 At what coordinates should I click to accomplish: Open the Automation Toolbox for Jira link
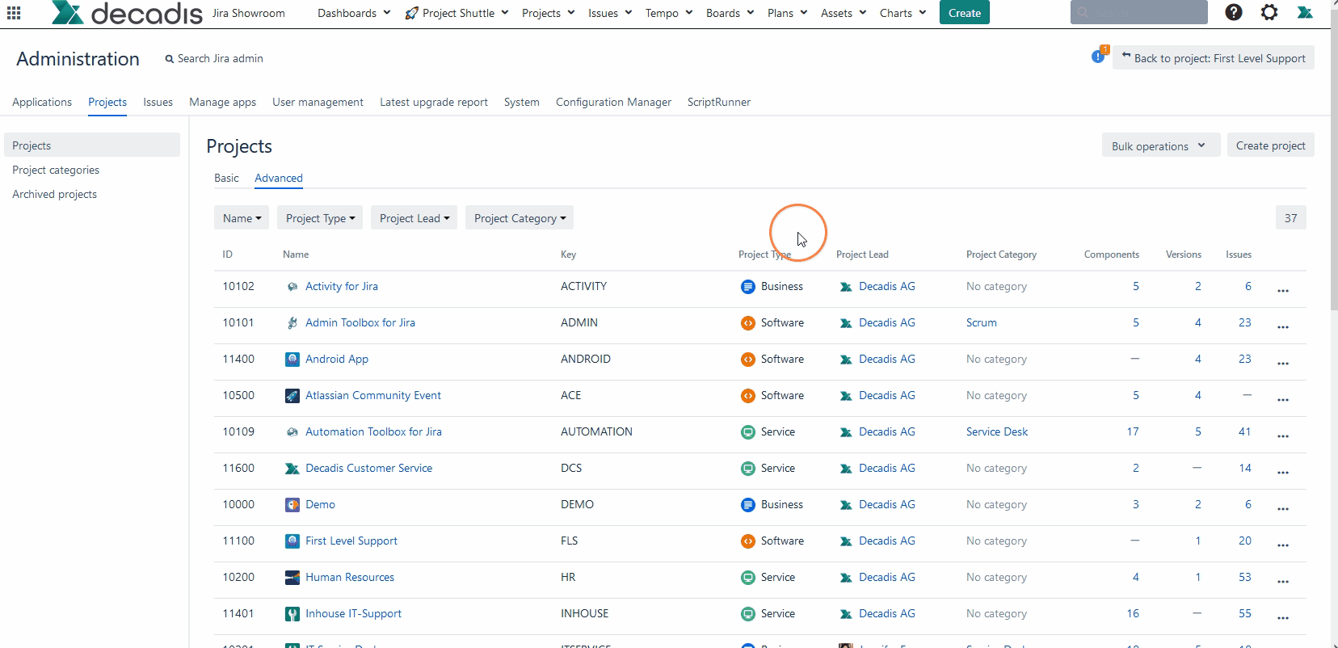[x=373, y=431]
